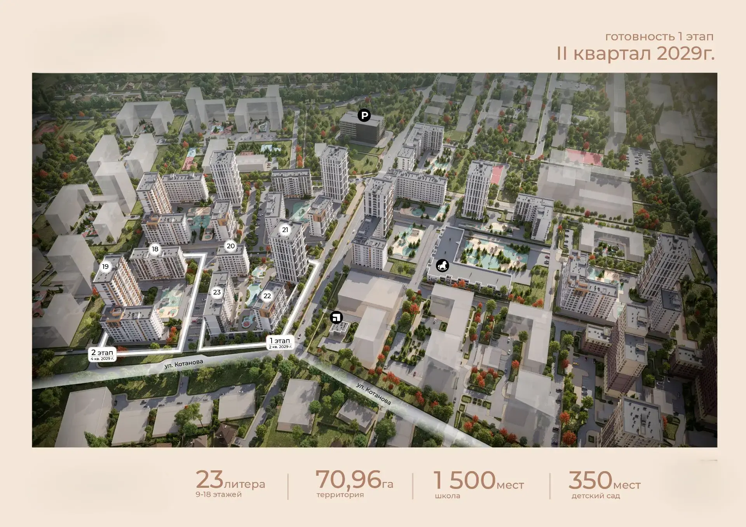Select building marker number 18

(x=155, y=249)
